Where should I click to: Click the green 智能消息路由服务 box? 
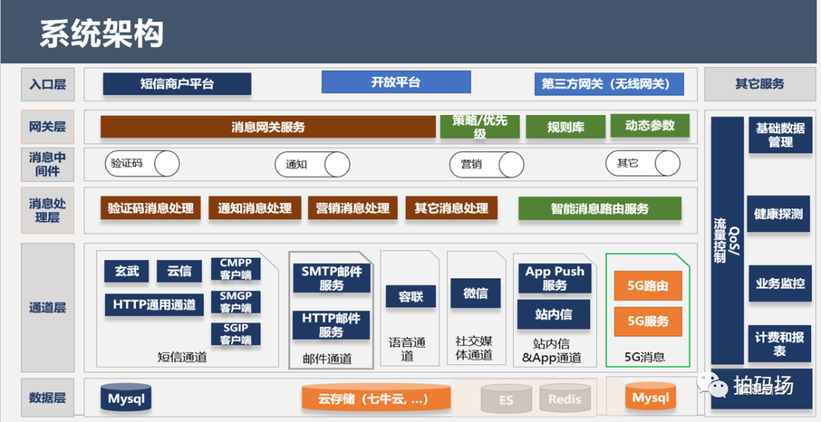click(599, 208)
